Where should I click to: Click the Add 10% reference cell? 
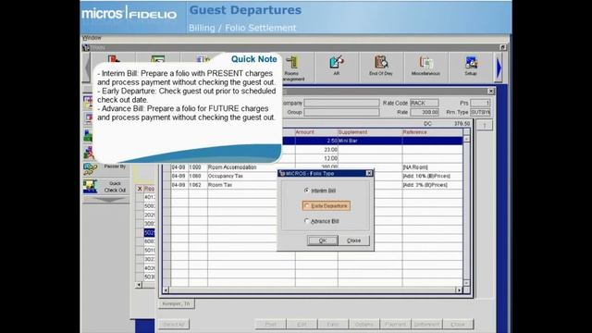432,177
